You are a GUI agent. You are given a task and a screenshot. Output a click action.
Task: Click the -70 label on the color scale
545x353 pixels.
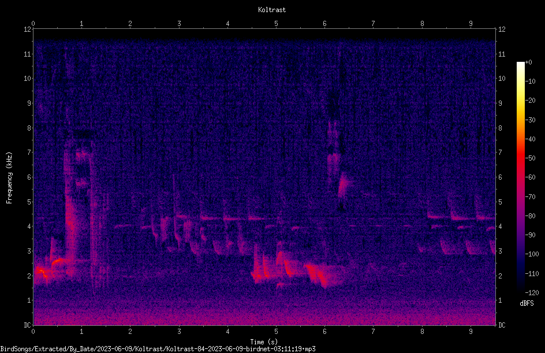530,197
